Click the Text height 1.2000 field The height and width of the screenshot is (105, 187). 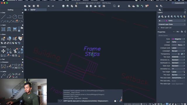coord(177,72)
